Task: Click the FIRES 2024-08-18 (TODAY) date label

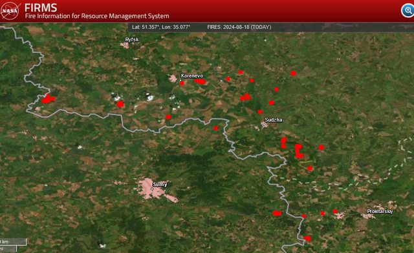Action: 239,27
